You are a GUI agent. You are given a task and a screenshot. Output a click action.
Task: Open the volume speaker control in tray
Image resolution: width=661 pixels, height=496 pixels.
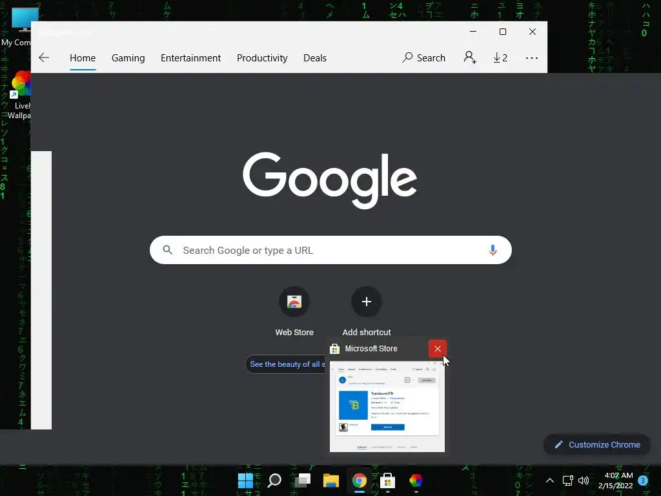584,480
